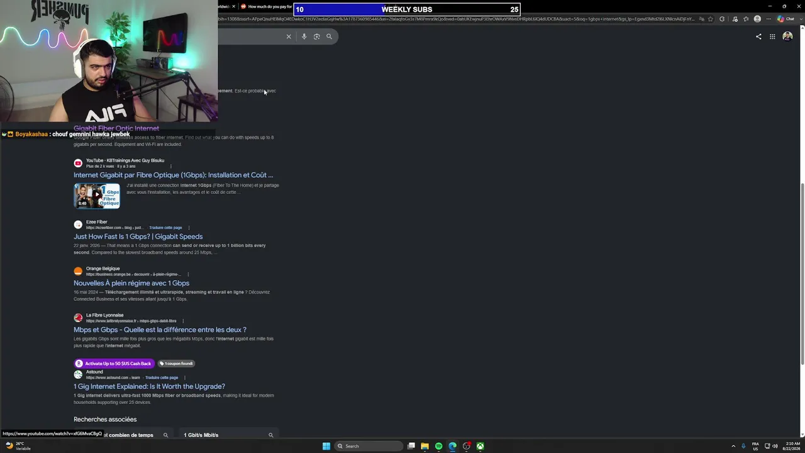Open more options for YouTube result
Viewport: 805px width, 453px height.
tap(170, 166)
